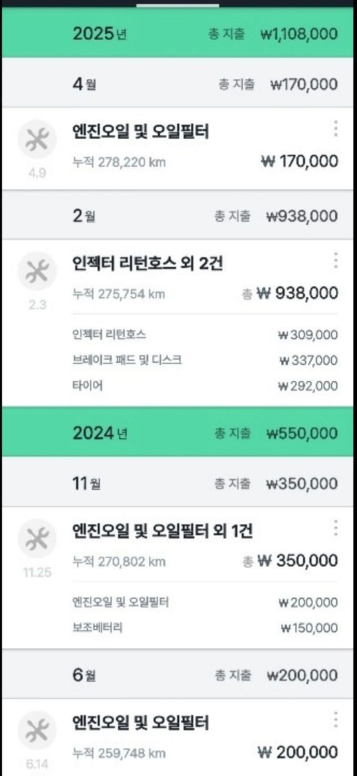Viewport: 357px width, 776px height.
Task: Open the wrench icon dated 4.9
Action: pyautogui.click(x=37, y=140)
